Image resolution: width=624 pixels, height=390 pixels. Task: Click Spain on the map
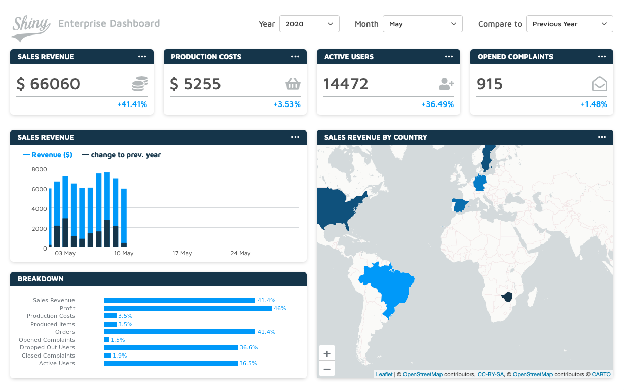pos(460,206)
